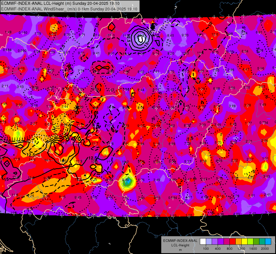Screen dimensions: 276x254
Task: Click the grid value 4.17
Action: coord(189,198)
